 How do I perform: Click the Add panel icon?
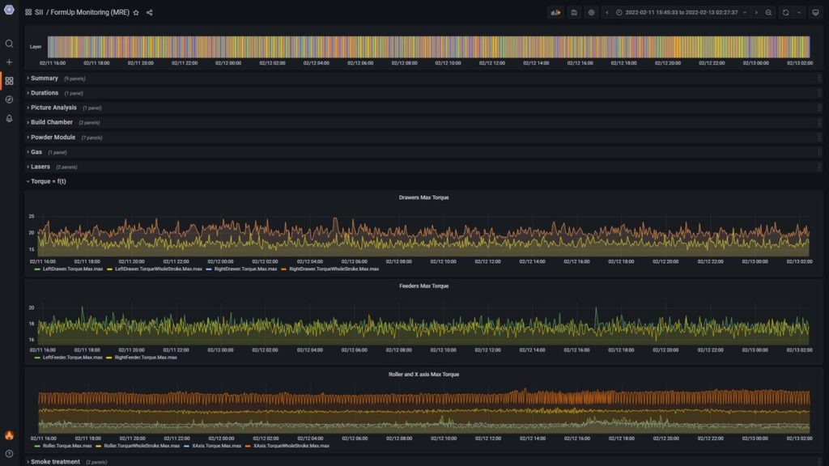click(x=555, y=13)
